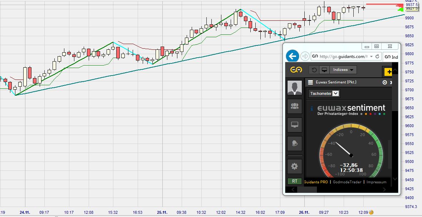Open the Euwax Sentiment hamburger menu

click(310, 82)
